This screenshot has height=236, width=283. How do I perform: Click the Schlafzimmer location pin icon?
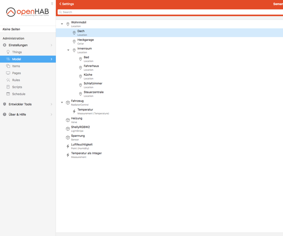(80, 85)
